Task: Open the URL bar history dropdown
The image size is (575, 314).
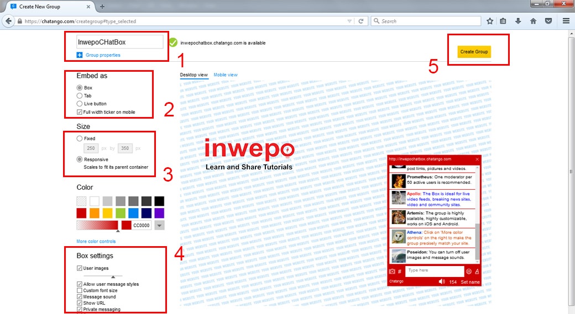Action: [x=349, y=21]
